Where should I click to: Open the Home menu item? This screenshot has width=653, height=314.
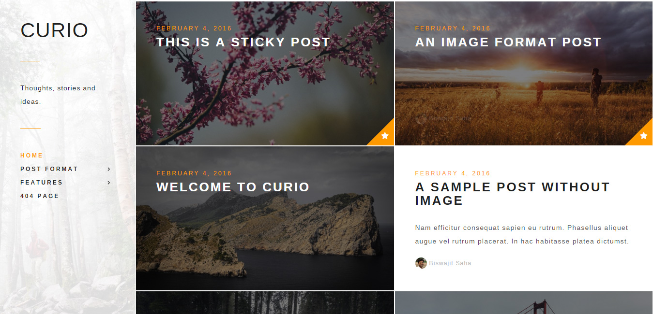point(32,156)
